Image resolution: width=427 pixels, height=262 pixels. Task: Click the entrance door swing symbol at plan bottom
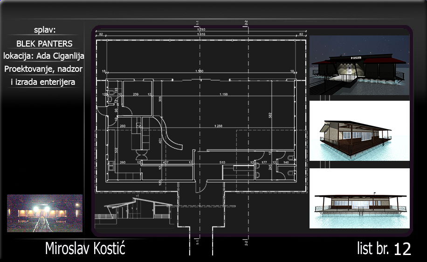(x=200, y=186)
